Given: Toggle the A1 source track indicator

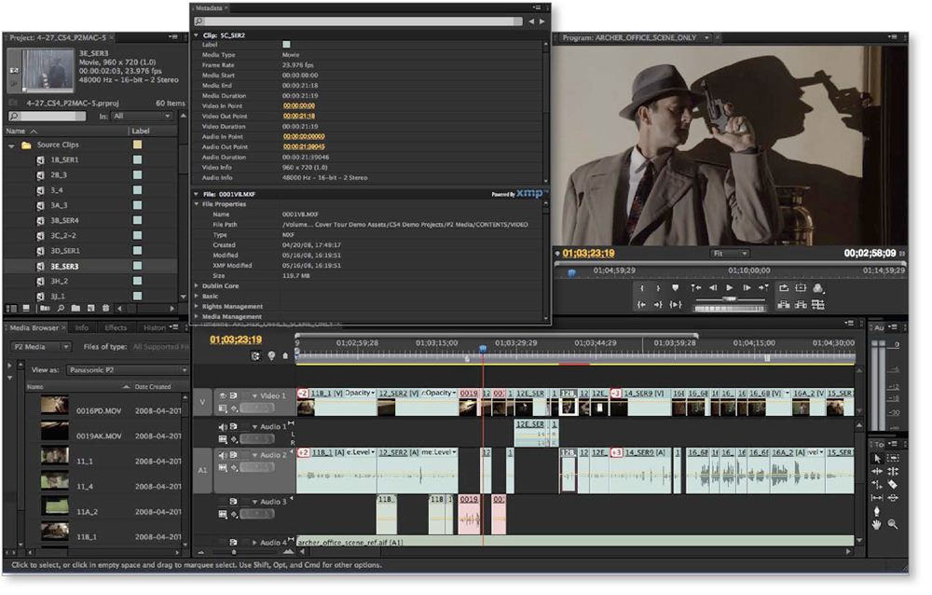Looking at the screenshot, I should 202,470.
